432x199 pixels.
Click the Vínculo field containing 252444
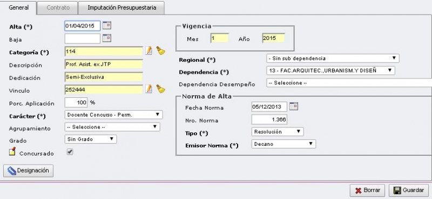coord(104,89)
